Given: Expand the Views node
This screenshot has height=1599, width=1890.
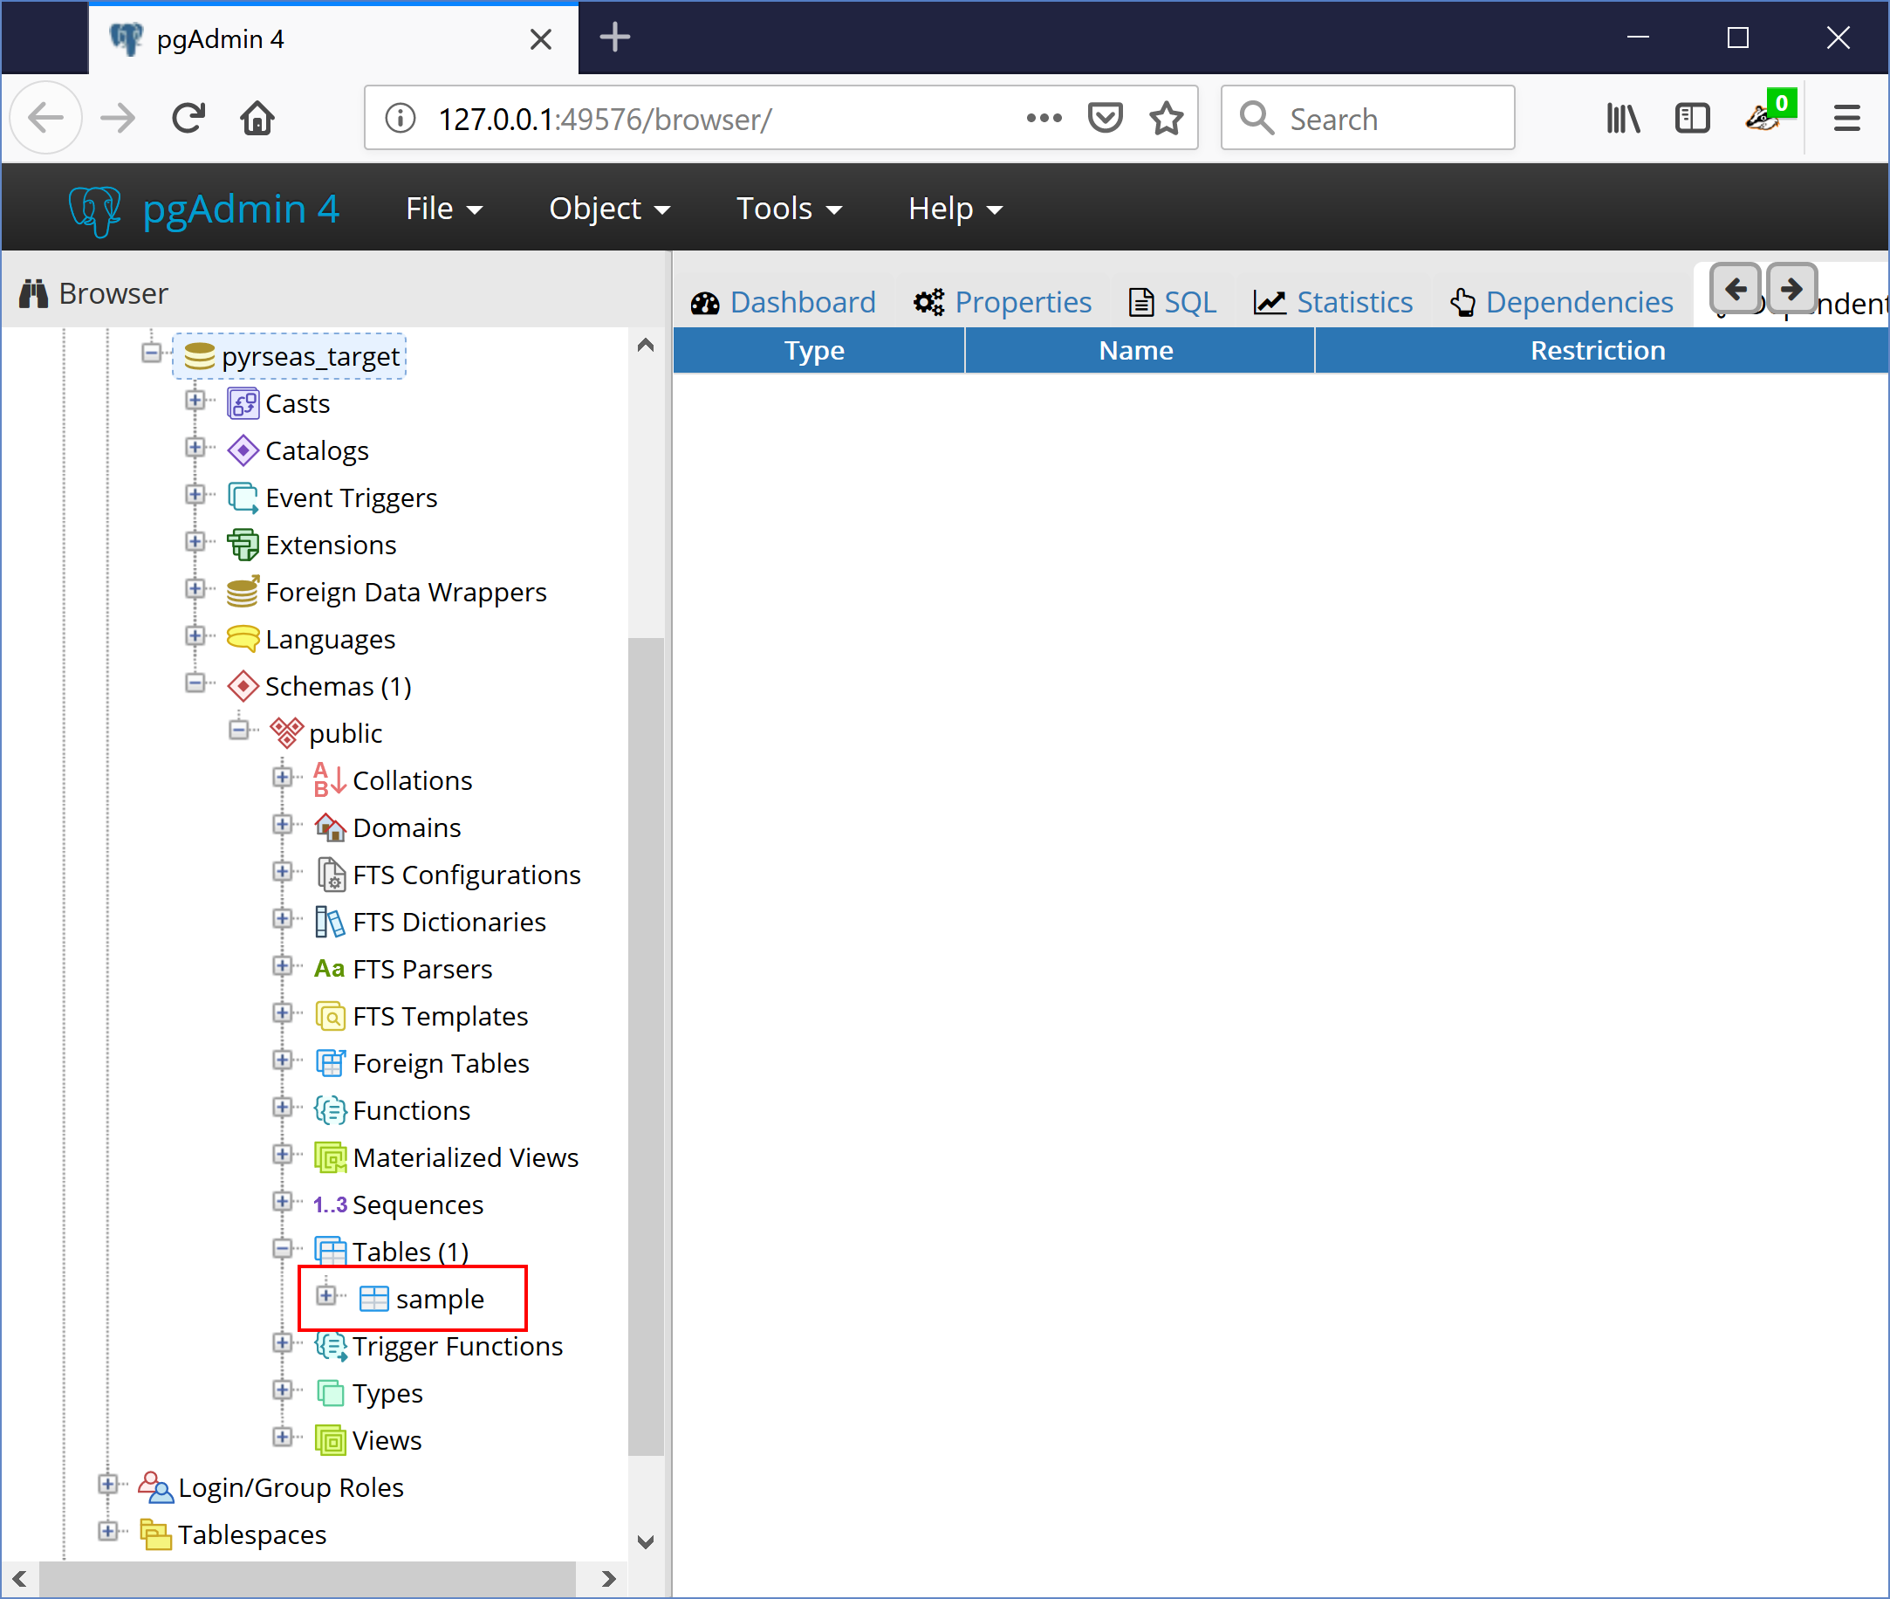Looking at the screenshot, I should pos(282,1437).
